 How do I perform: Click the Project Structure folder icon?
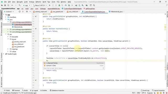pyautogui.click(x=87, y=5)
